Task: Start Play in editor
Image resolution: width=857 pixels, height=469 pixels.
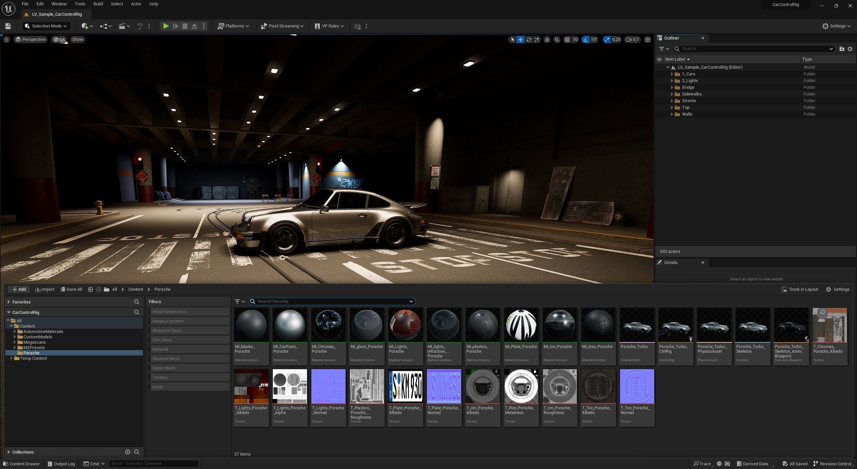Action: 166,26
